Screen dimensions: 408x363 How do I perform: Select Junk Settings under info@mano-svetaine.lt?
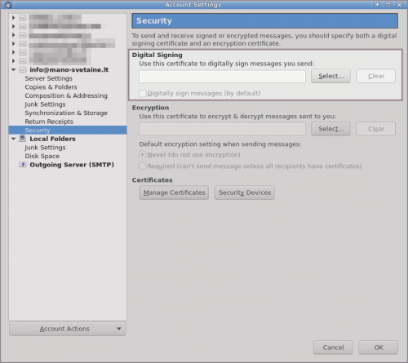point(45,104)
